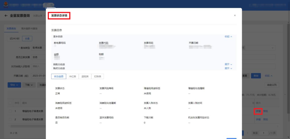Click the table's horizontal scrollbar

click(x=28, y=126)
